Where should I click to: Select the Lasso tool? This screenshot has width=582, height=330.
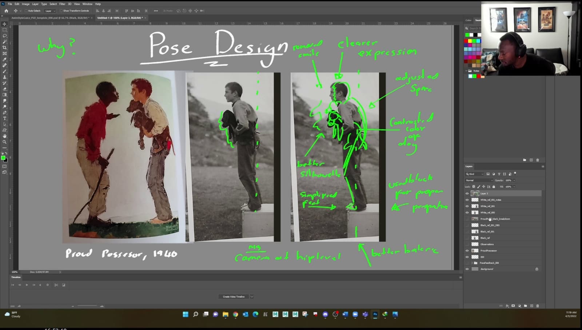point(5,36)
